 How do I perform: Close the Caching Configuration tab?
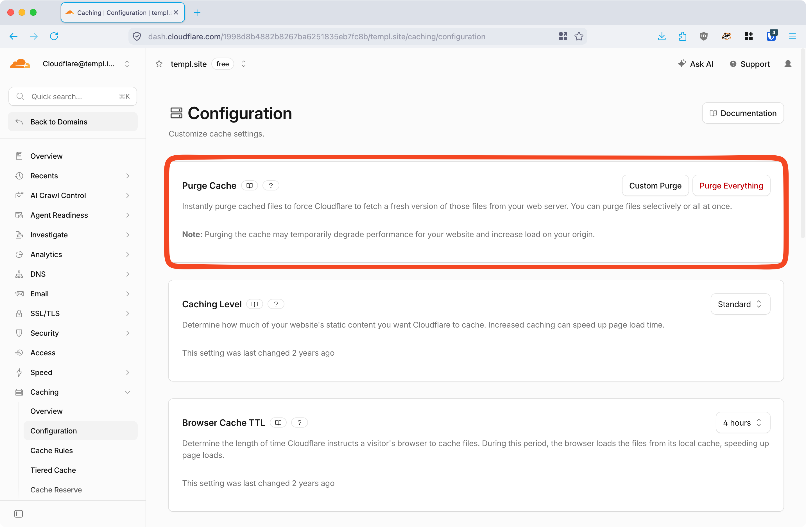coord(176,13)
